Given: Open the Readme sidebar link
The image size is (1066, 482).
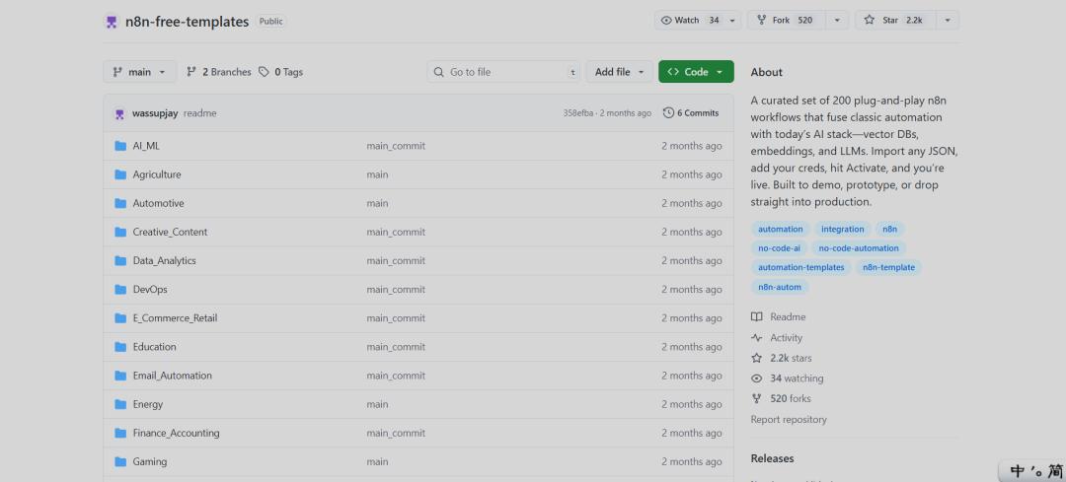Looking at the screenshot, I should tap(779, 317).
